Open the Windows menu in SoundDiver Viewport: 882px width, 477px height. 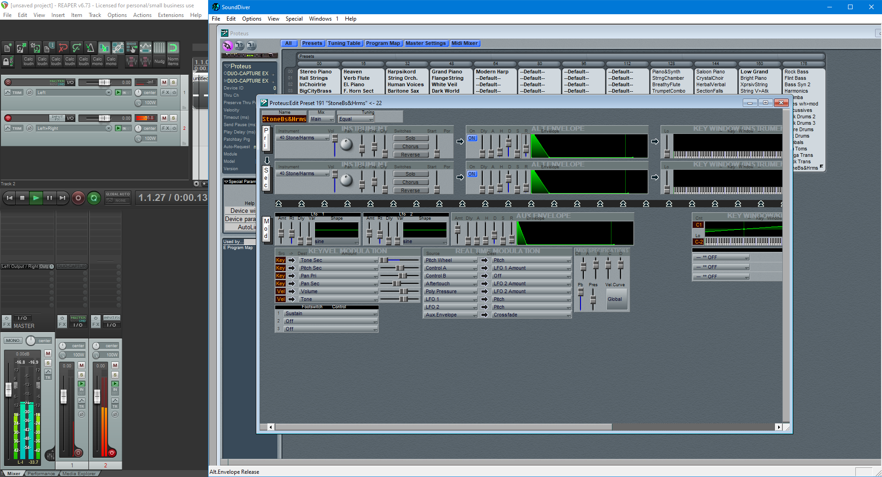pos(320,19)
